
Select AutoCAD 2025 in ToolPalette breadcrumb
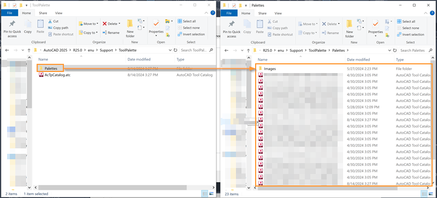tap(56, 50)
